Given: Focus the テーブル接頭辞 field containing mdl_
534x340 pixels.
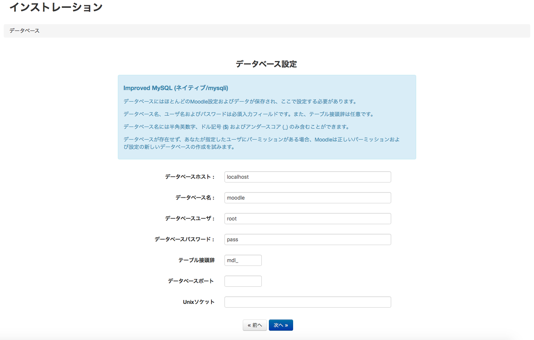Looking at the screenshot, I should 243,260.
